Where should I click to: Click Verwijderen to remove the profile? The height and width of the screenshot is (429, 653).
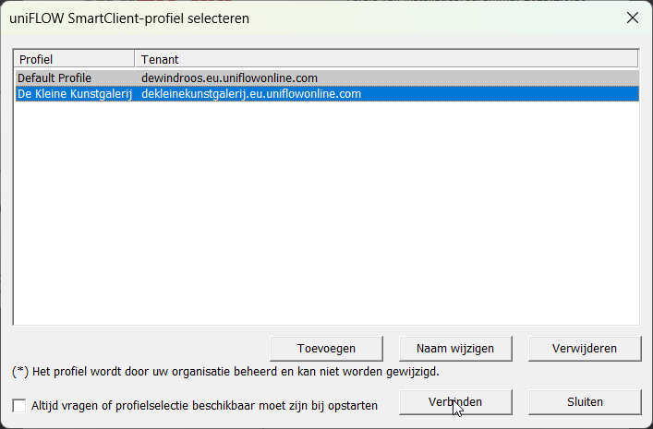coord(585,348)
